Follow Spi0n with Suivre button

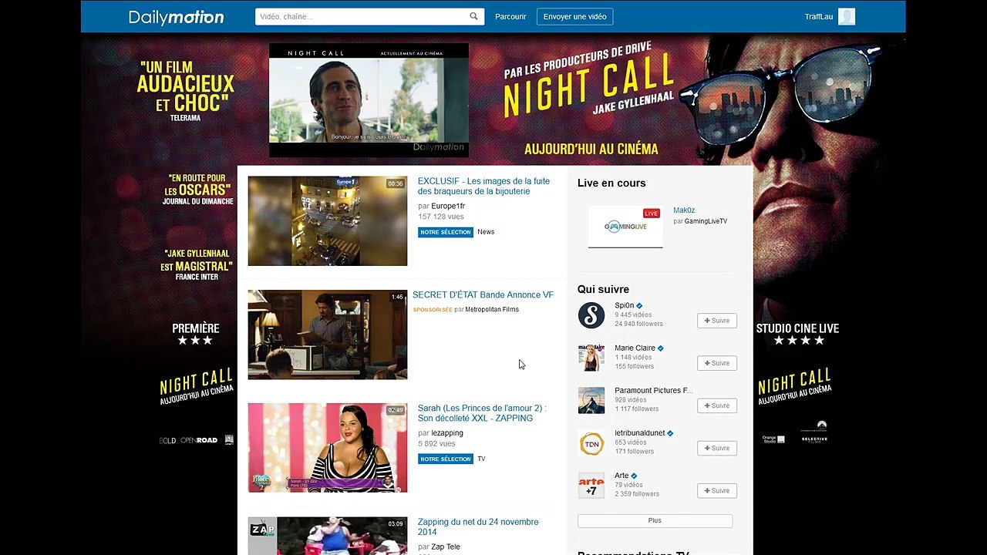[717, 321]
